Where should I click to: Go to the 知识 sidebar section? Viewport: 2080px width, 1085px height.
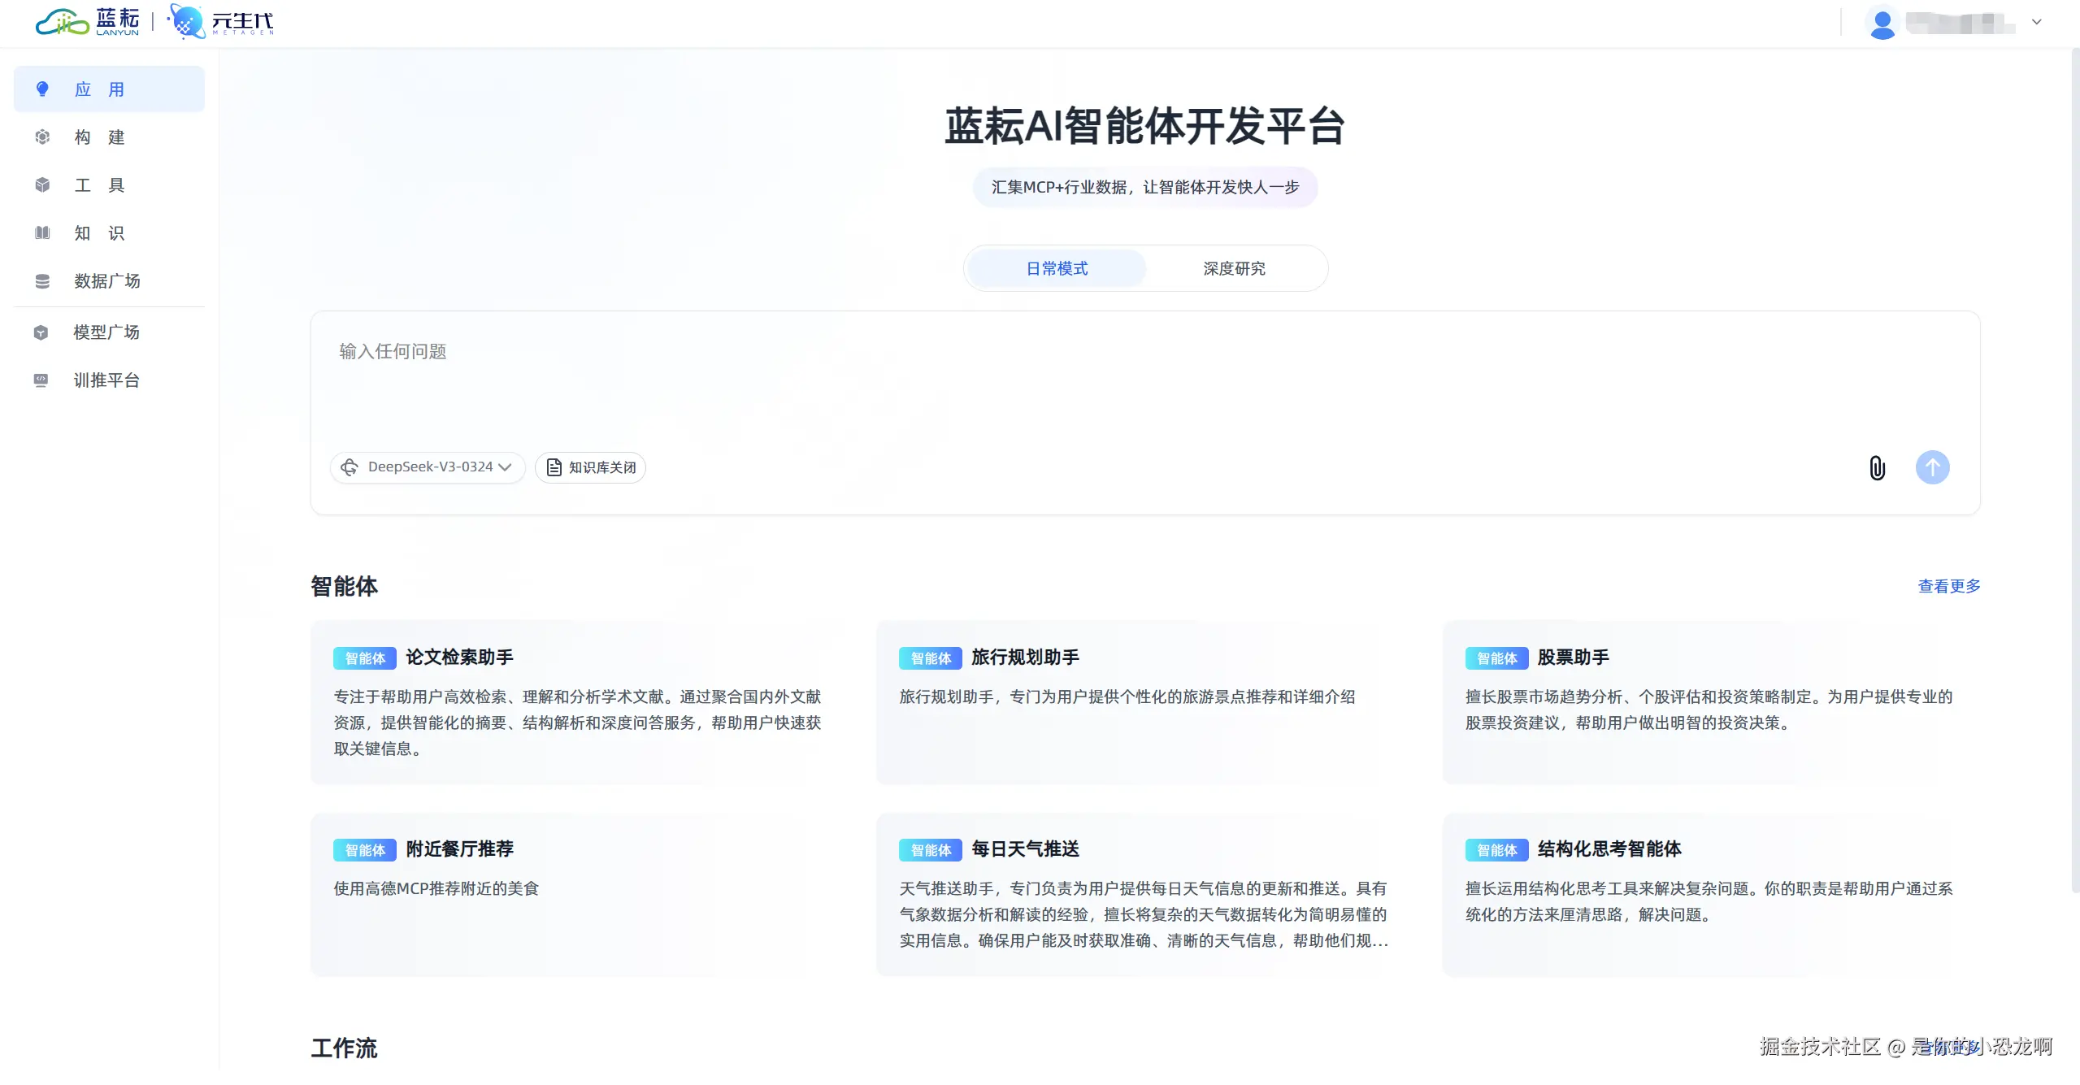pos(99,233)
